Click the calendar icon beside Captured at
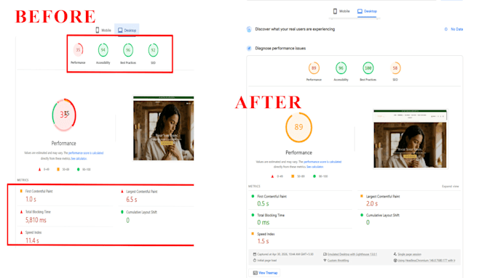The width and height of the screenshot is (495, 278). click(255, 254)
